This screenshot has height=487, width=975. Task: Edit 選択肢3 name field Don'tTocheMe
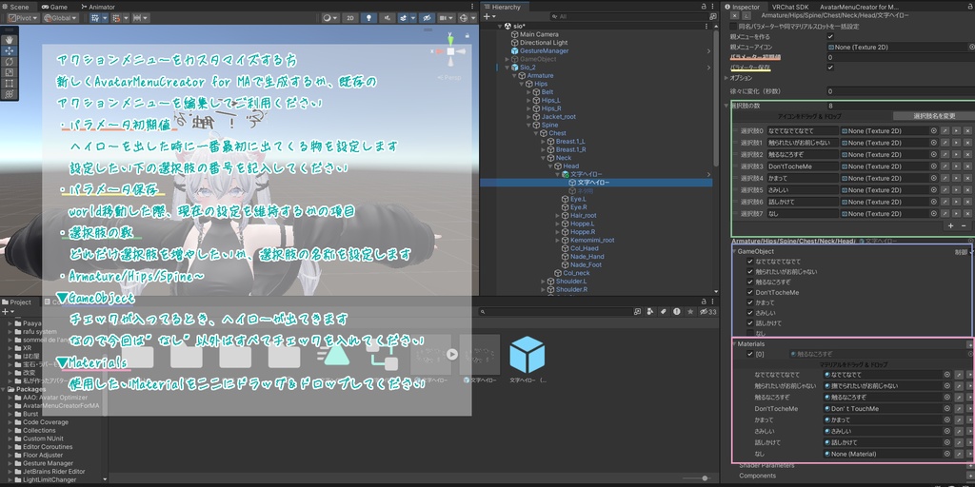(x=803, y=166)
